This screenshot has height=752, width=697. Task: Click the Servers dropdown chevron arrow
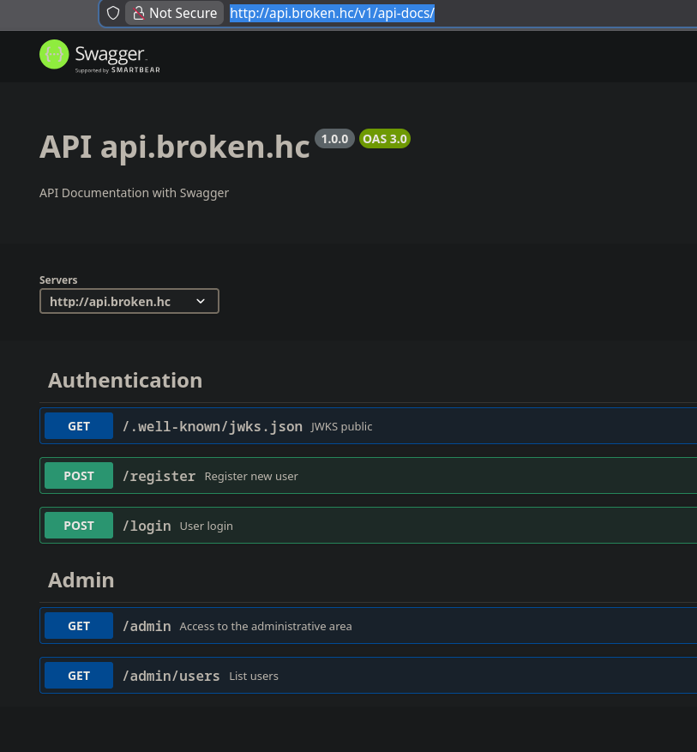(x=201, y=301)
